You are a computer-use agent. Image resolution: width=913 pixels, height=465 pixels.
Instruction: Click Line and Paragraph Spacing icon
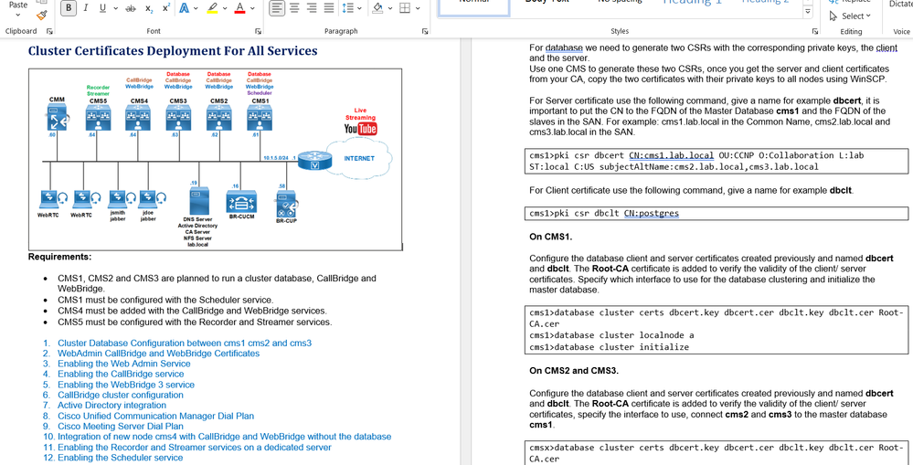(x=347, y=8)
